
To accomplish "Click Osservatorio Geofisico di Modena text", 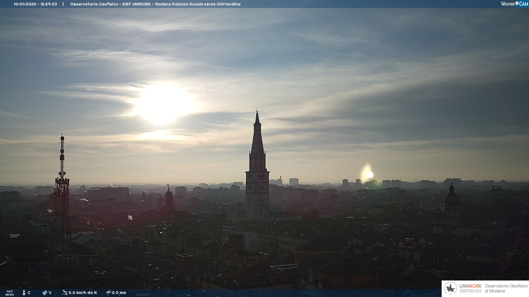I will click(506, 288).
